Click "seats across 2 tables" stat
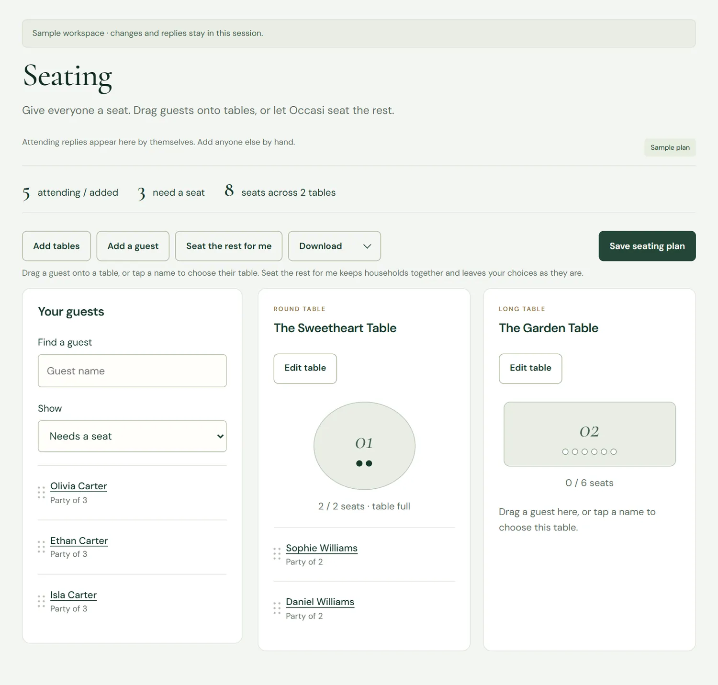 pos(280,192)
